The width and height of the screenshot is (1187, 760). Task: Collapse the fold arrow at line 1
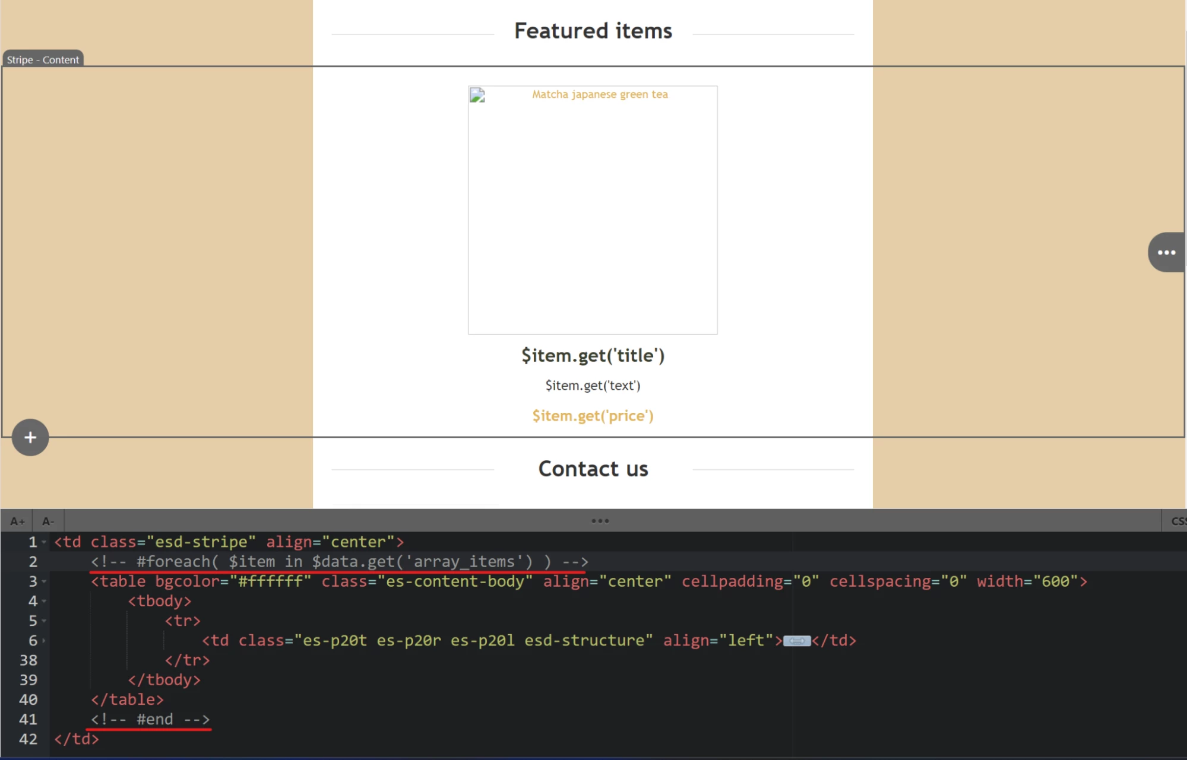click(x=44, y=542)
